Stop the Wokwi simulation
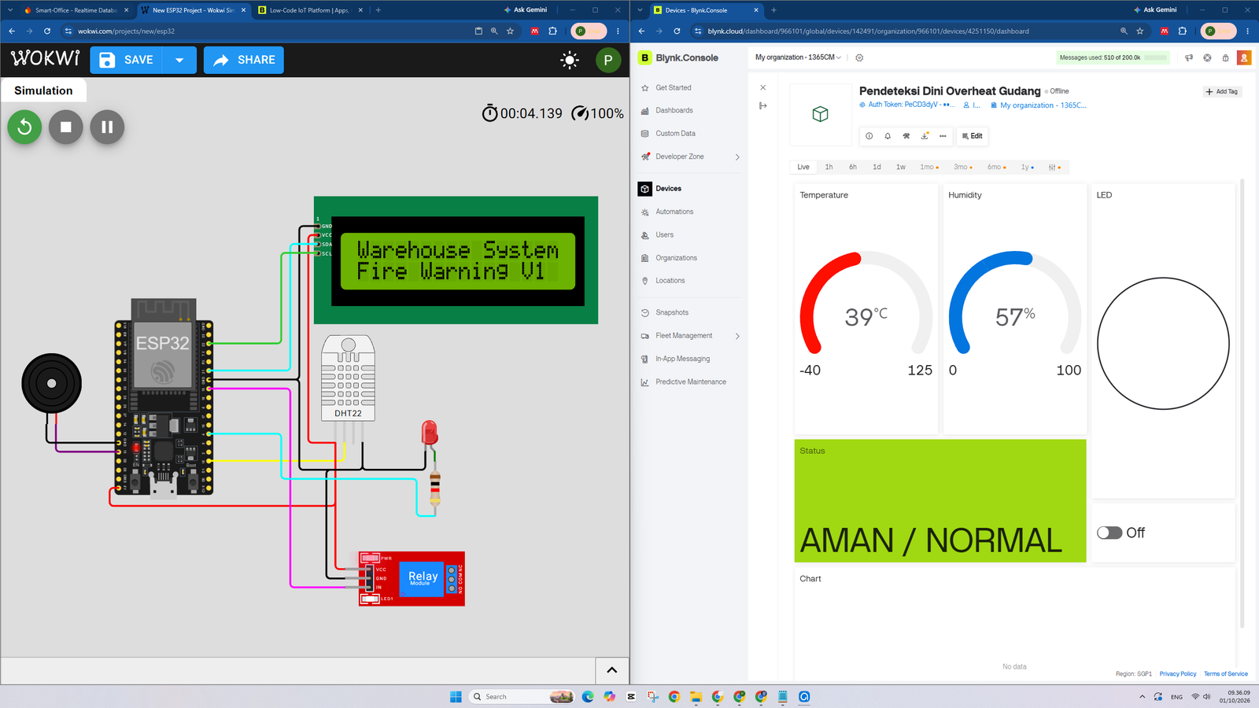 pos(66,127)
